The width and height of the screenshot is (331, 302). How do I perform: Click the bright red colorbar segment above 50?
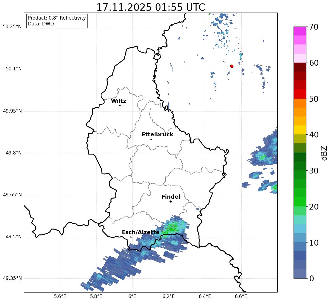[x=300, y=94]
